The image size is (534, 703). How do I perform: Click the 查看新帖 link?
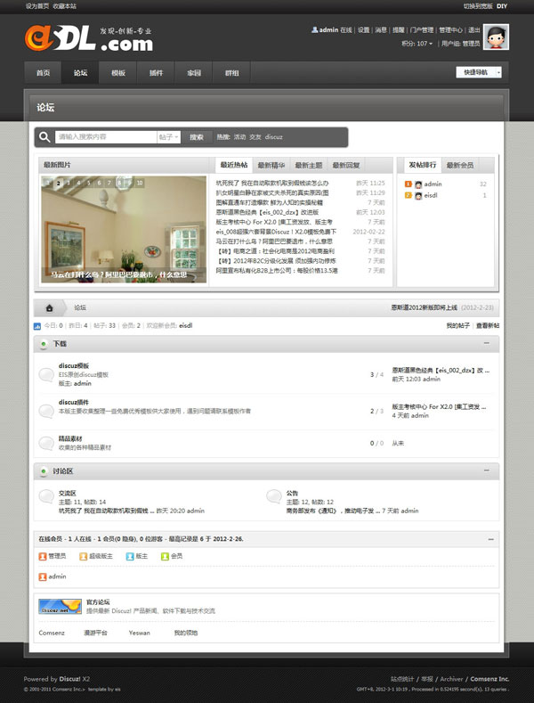point(488,326)
